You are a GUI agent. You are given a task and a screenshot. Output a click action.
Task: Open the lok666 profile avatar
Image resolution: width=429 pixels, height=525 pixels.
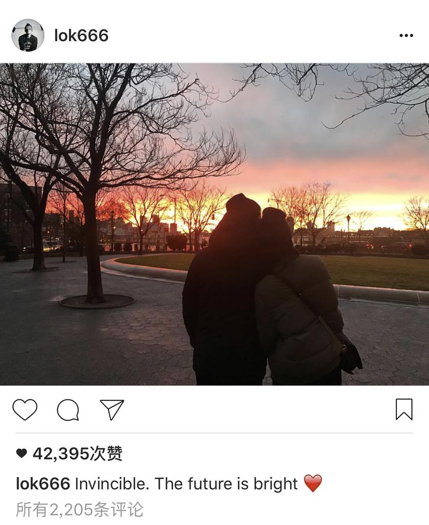(x=28, y=35)
